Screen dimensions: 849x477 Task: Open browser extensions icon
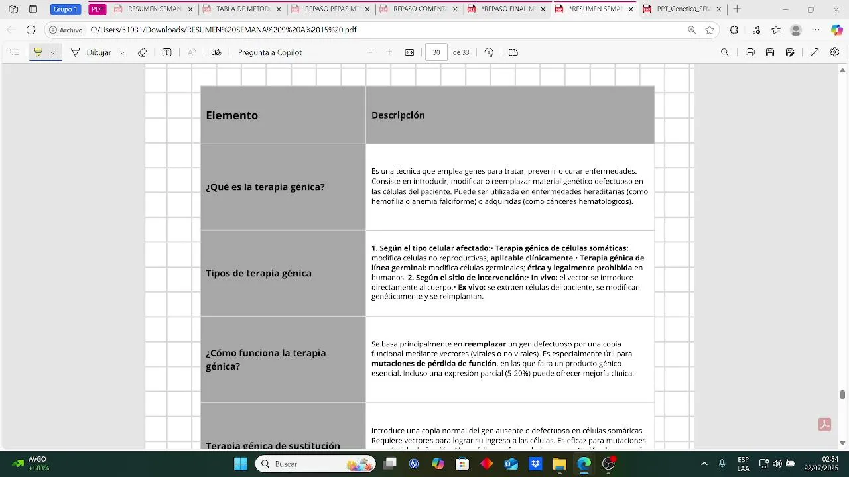734,30
